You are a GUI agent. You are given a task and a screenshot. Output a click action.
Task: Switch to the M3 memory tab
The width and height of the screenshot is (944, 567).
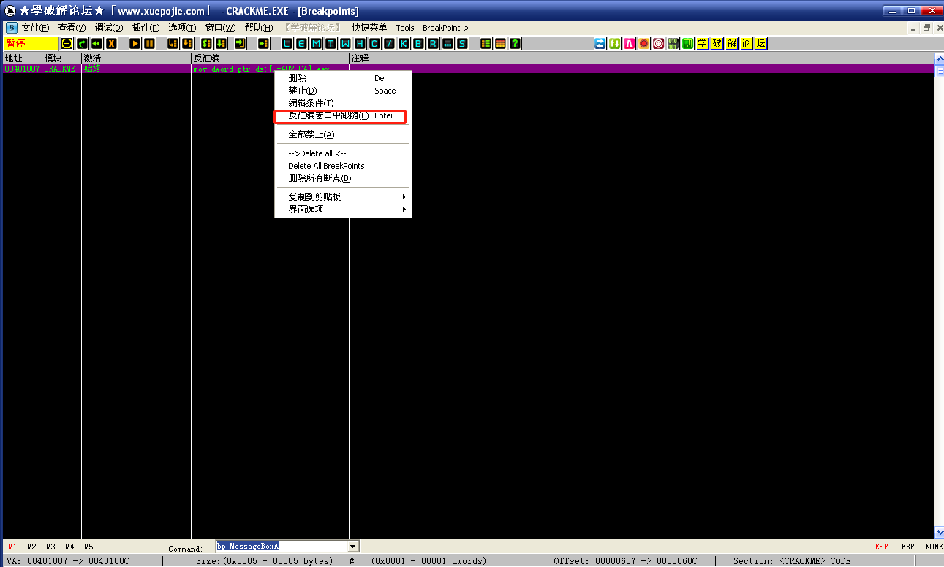tap(50, 547)
